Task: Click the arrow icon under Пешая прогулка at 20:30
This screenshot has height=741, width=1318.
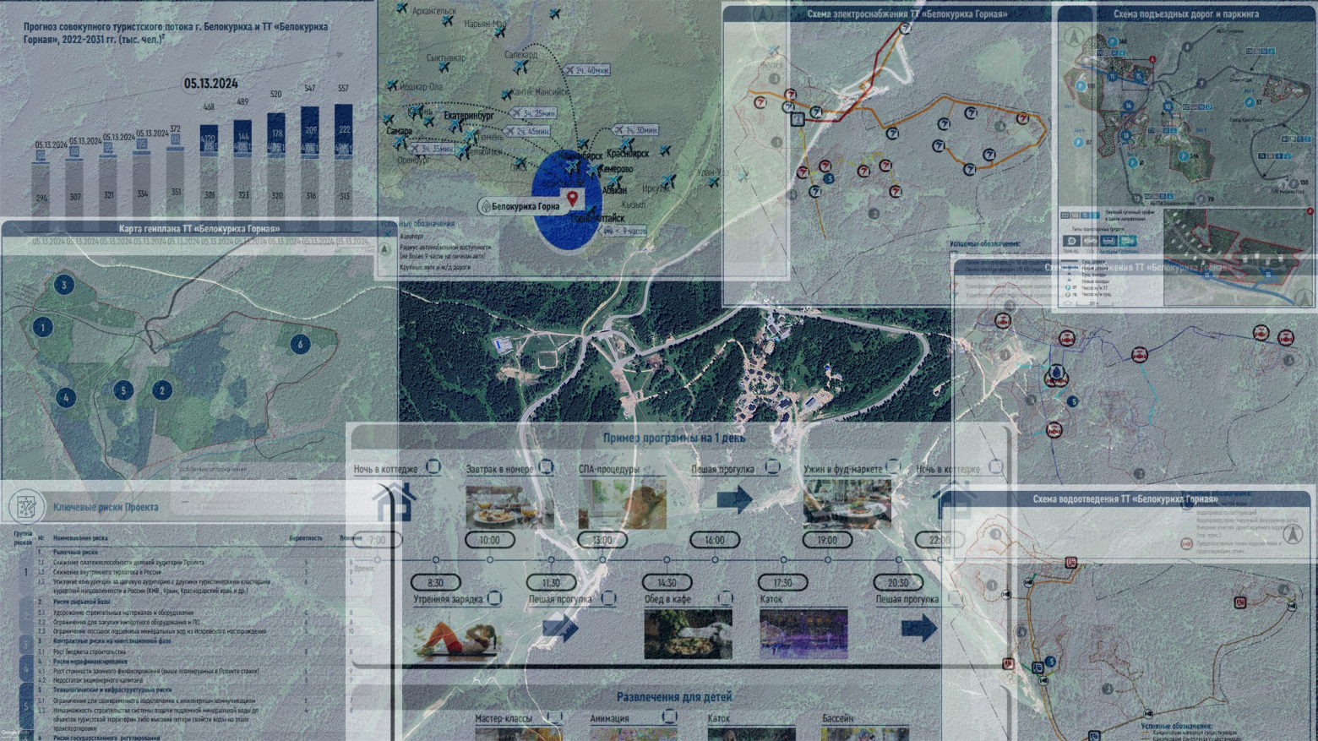Action: click(x=919, y=628)
